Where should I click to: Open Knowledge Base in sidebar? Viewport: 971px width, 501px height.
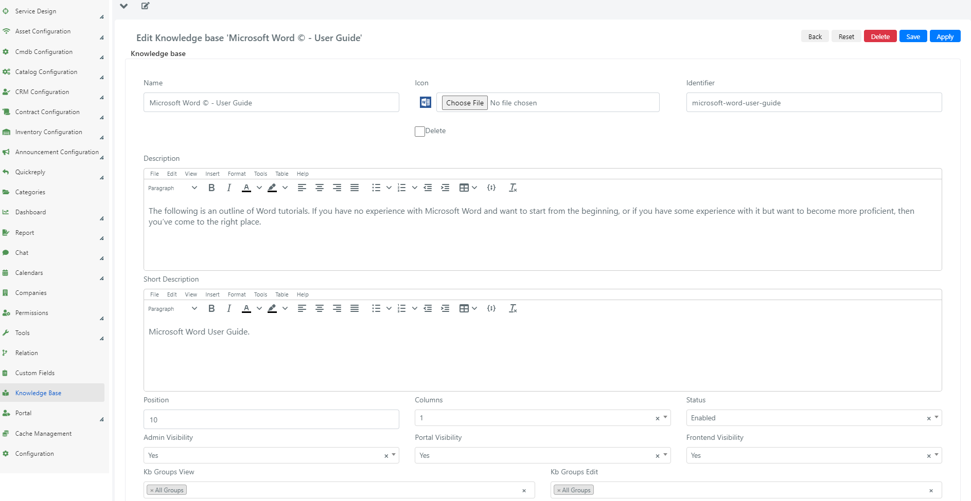click(x=52, y=393)
